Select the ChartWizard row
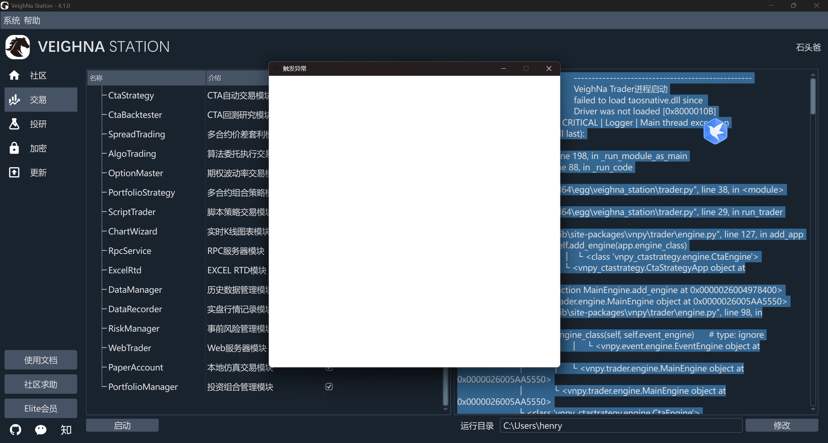828x443 pixels. point(133,231)
